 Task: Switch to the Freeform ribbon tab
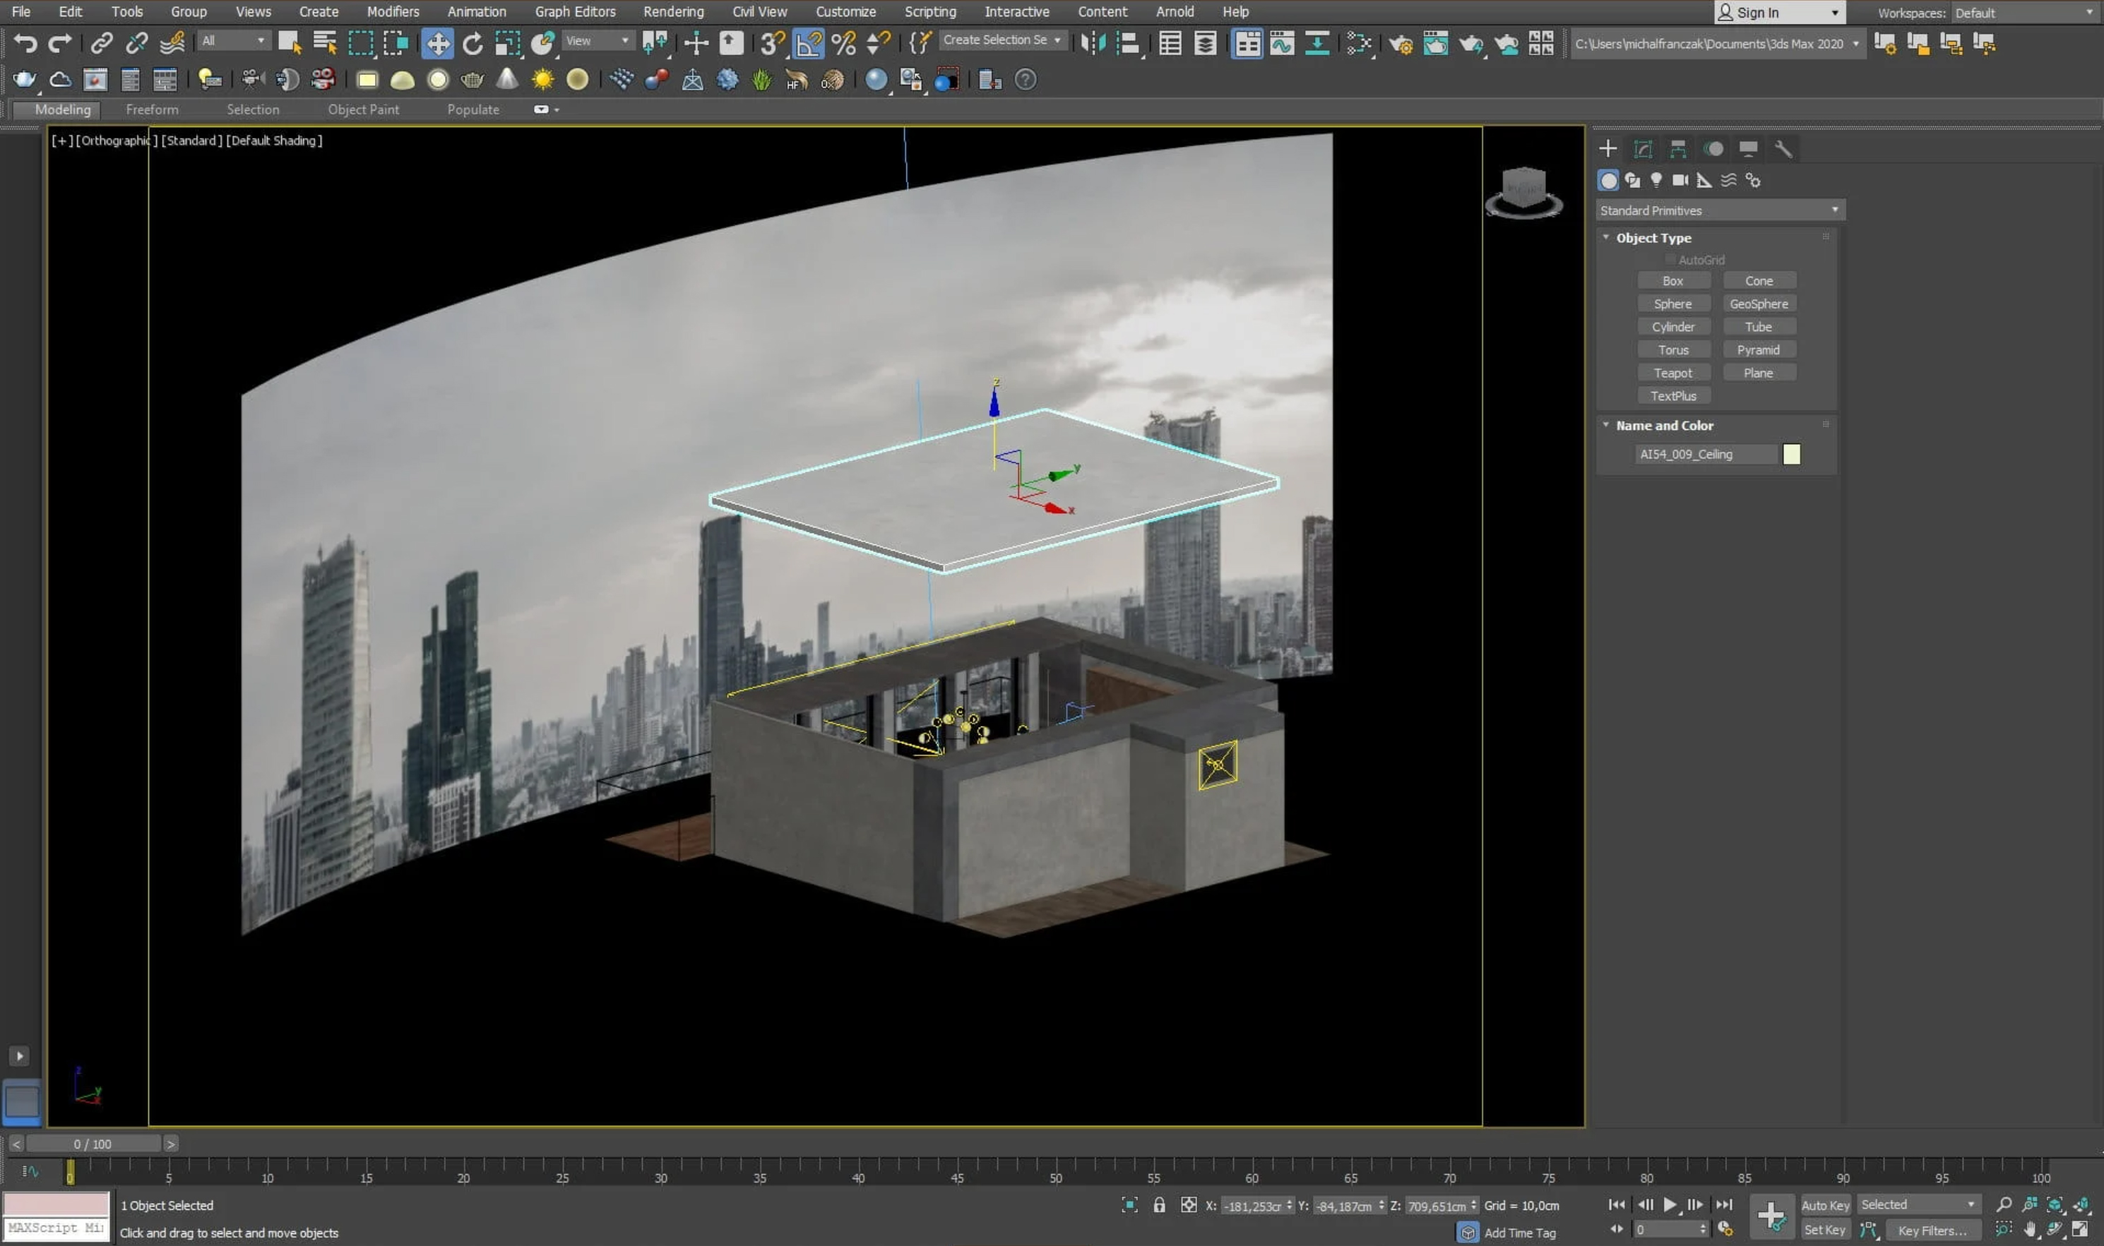point(152,109)
